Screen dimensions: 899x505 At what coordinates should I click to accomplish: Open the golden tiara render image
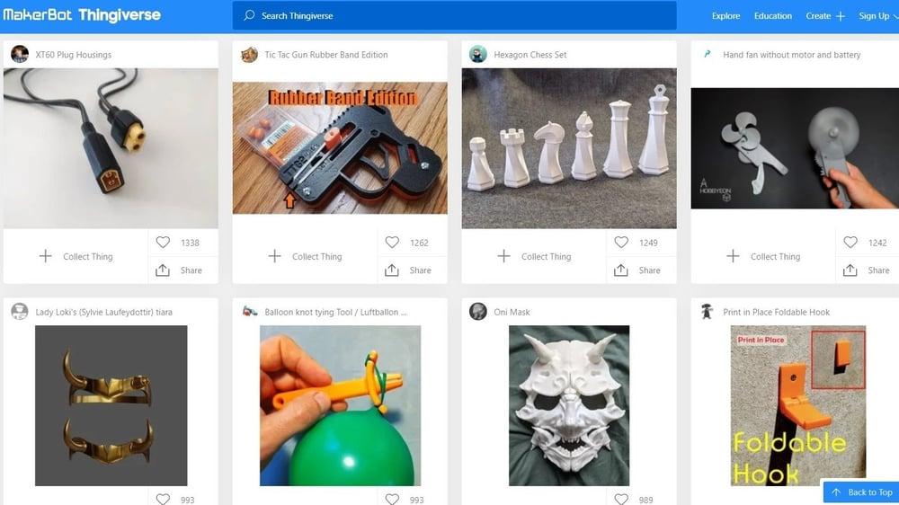[111, 406]
